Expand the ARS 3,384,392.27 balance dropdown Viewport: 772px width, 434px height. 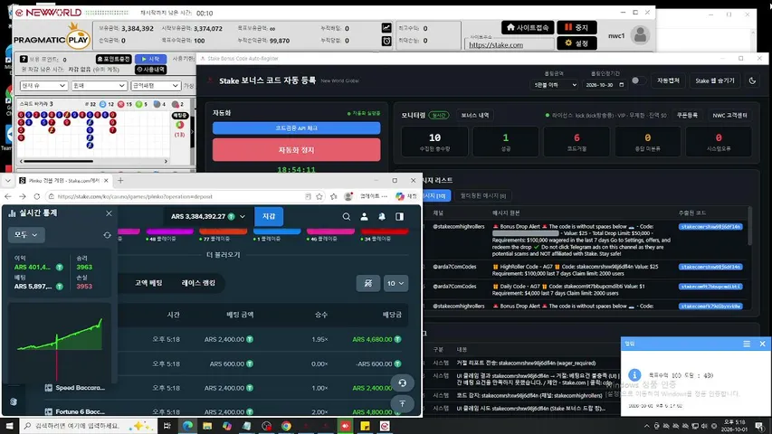pos(207,216)
